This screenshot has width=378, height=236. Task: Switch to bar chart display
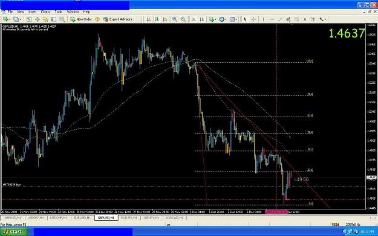coord(149,19)
